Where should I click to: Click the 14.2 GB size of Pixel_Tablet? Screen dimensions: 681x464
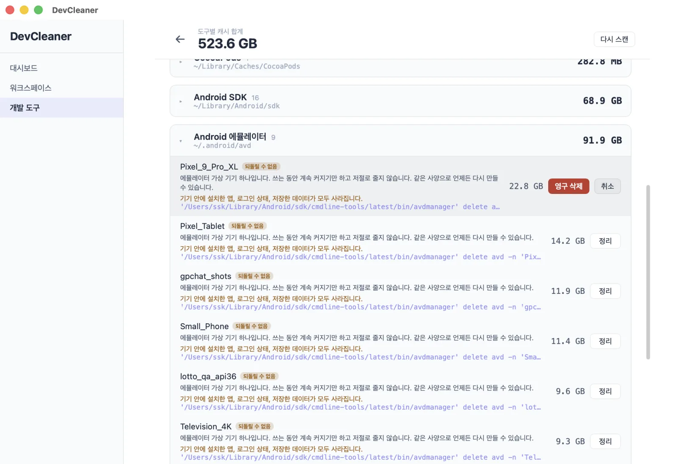point(568,241)
